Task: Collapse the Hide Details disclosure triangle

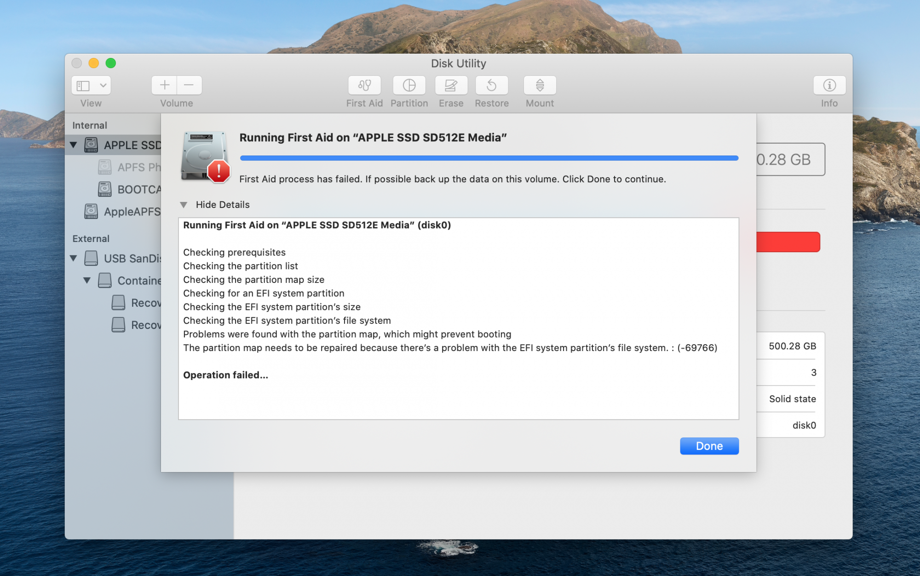Action: pyautogui.click(x=184, y=205)
